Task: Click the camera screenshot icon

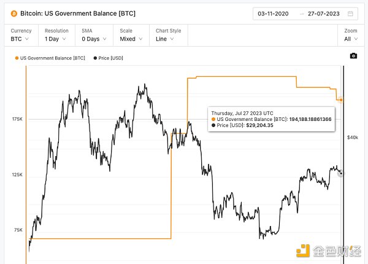Action: 353,56
